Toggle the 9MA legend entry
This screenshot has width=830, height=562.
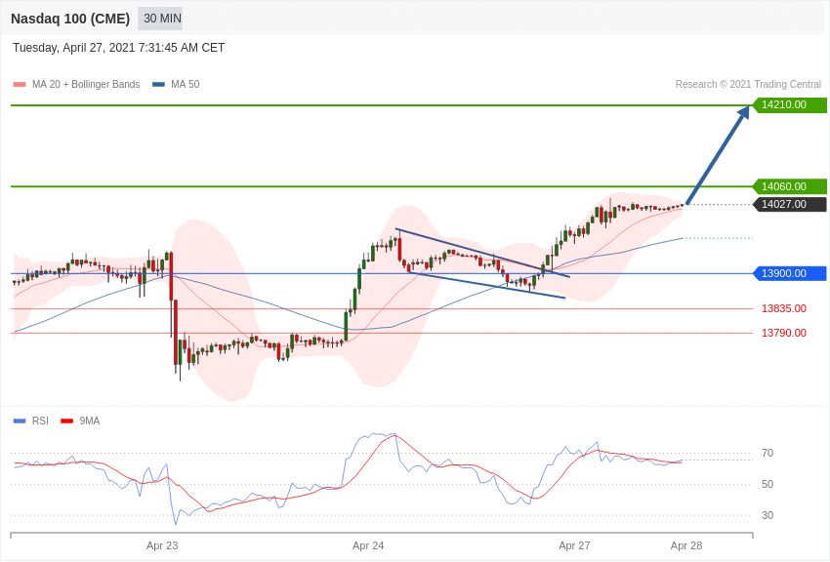click(x=80, y=421)
